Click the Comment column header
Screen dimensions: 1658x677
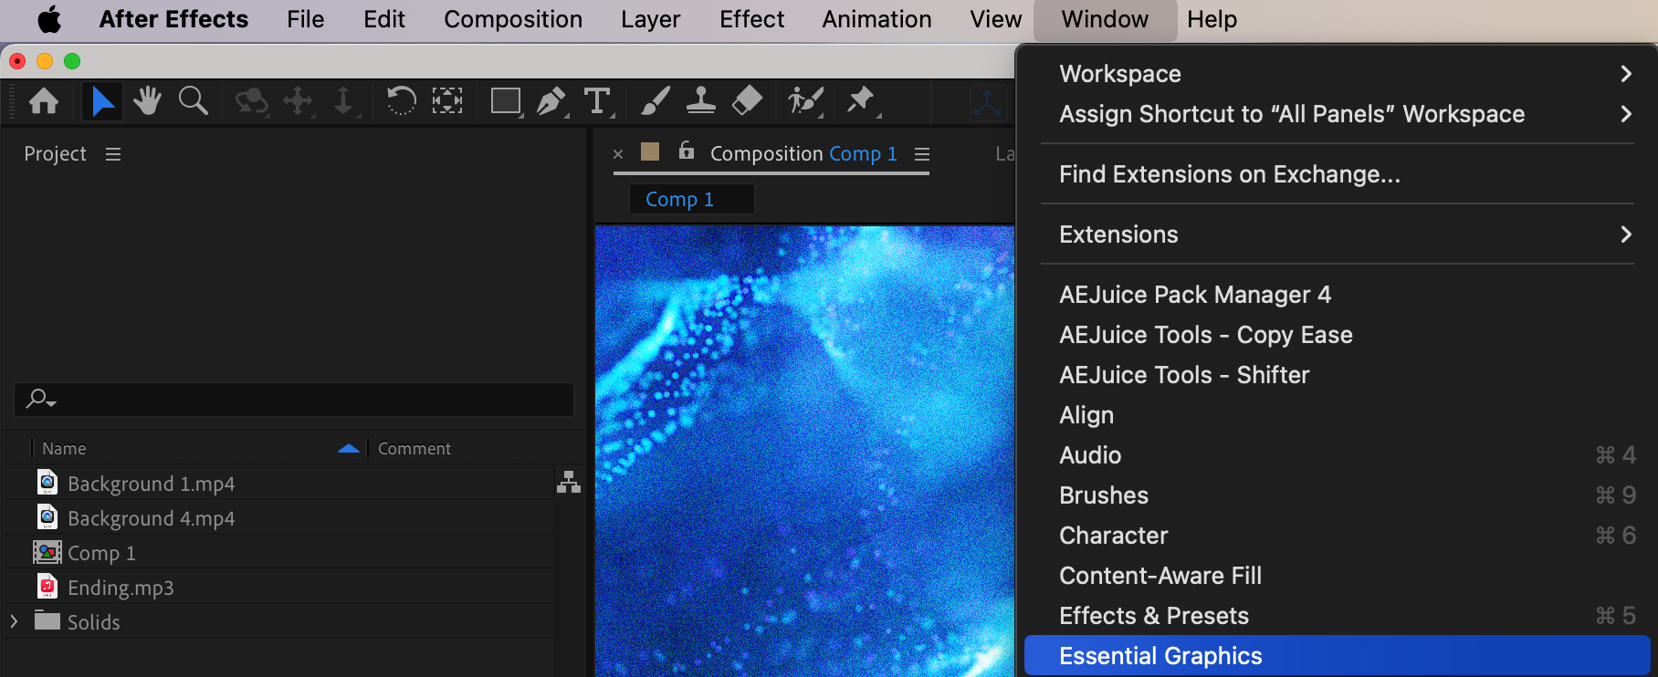pos(414,448)
